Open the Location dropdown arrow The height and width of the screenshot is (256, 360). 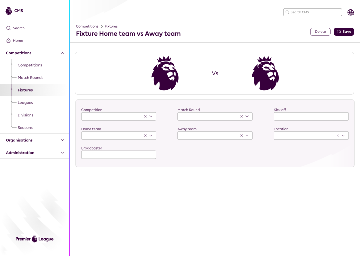click(x=343, y=136)
